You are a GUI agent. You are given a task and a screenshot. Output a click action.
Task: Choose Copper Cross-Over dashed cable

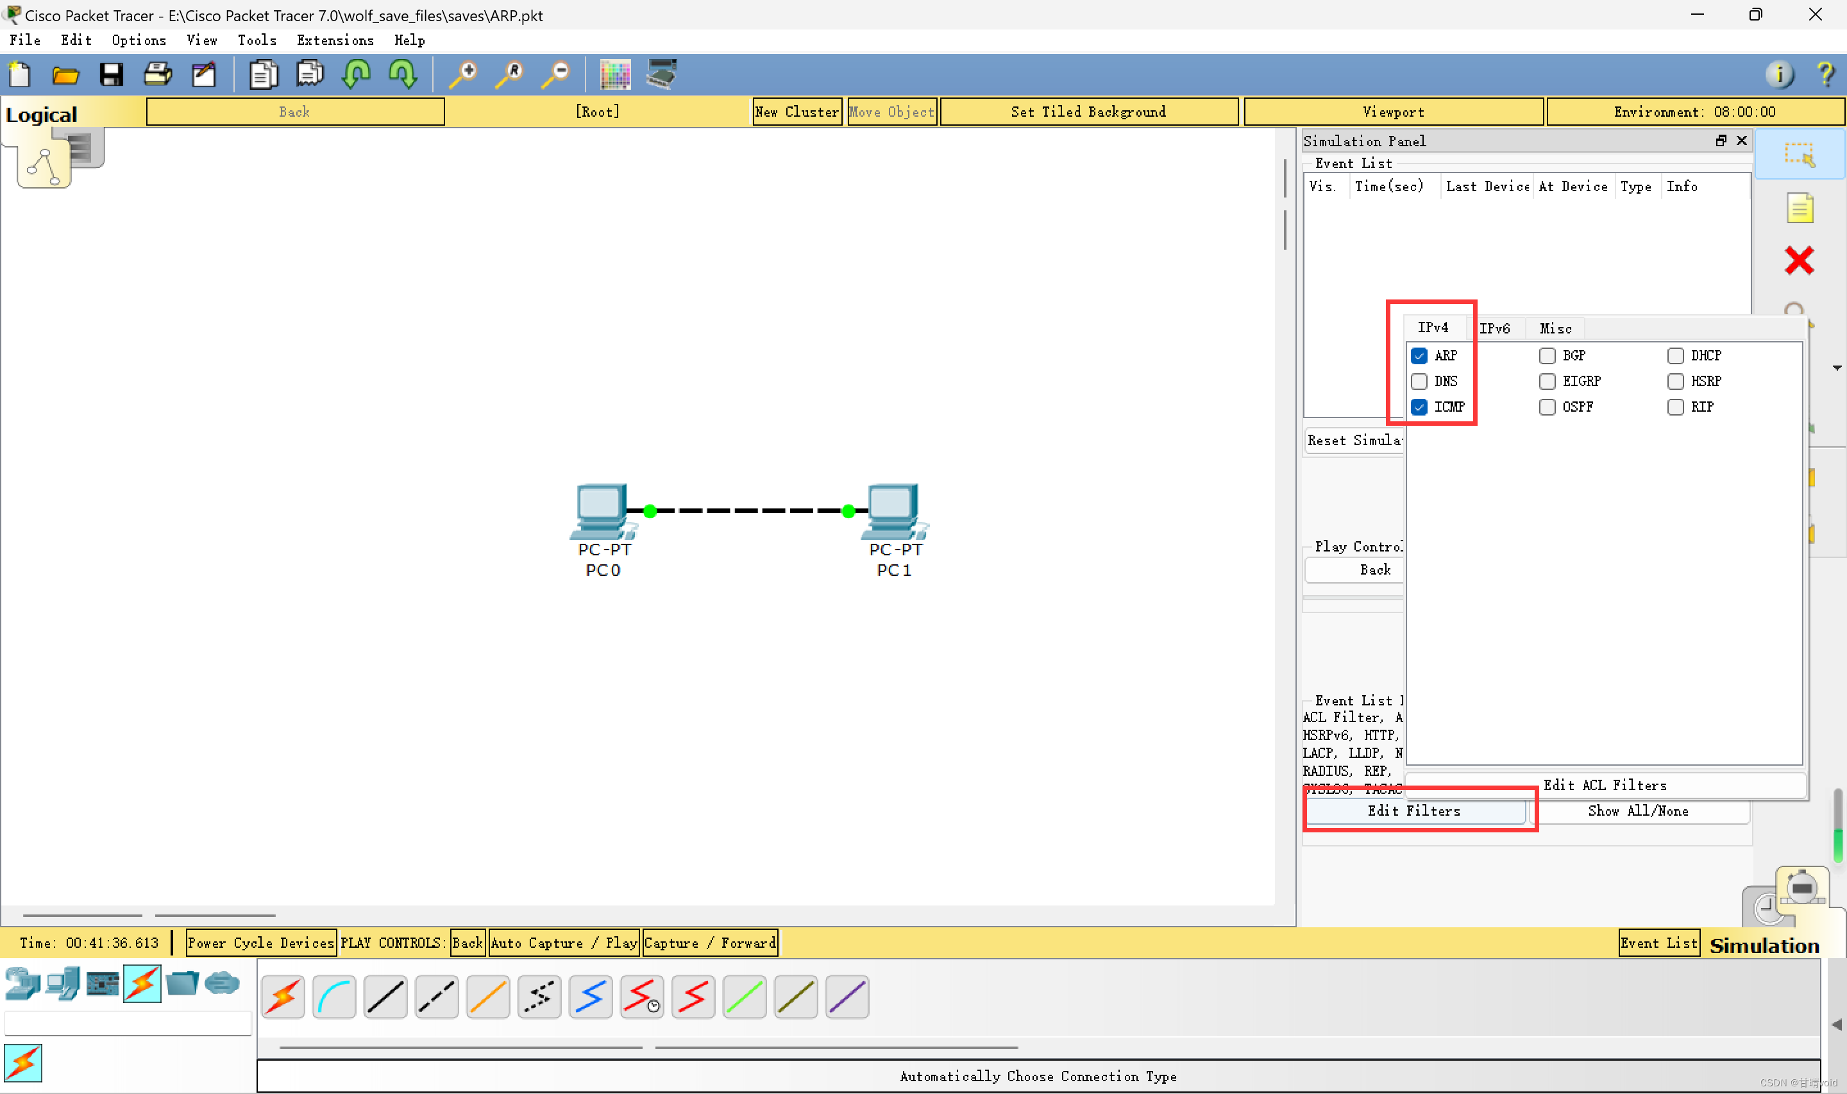click(436, 997)
